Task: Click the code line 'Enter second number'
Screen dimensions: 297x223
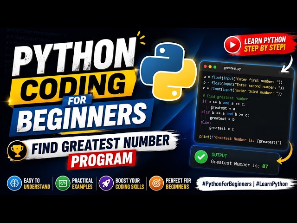Action: click(243, 85)
